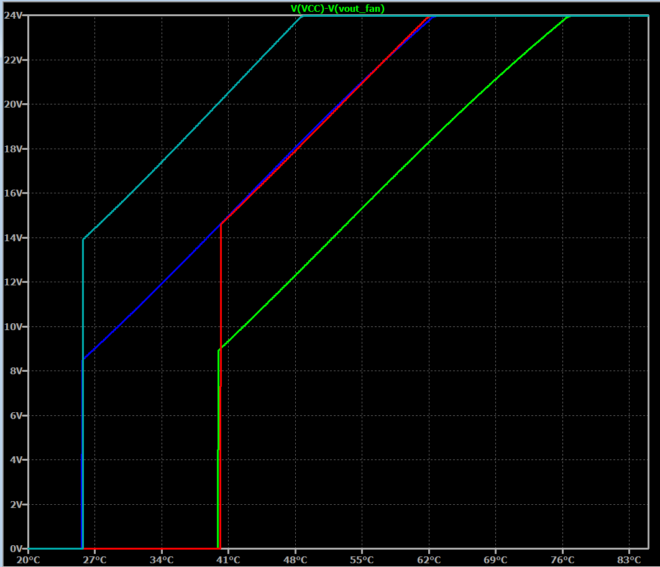Click the 18V vertical axis label
Viewport: 660px width, 567px height.
point(13,149)
